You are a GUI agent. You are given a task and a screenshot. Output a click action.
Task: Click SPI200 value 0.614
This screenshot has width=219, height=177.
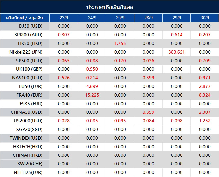[x=177, y=35]
